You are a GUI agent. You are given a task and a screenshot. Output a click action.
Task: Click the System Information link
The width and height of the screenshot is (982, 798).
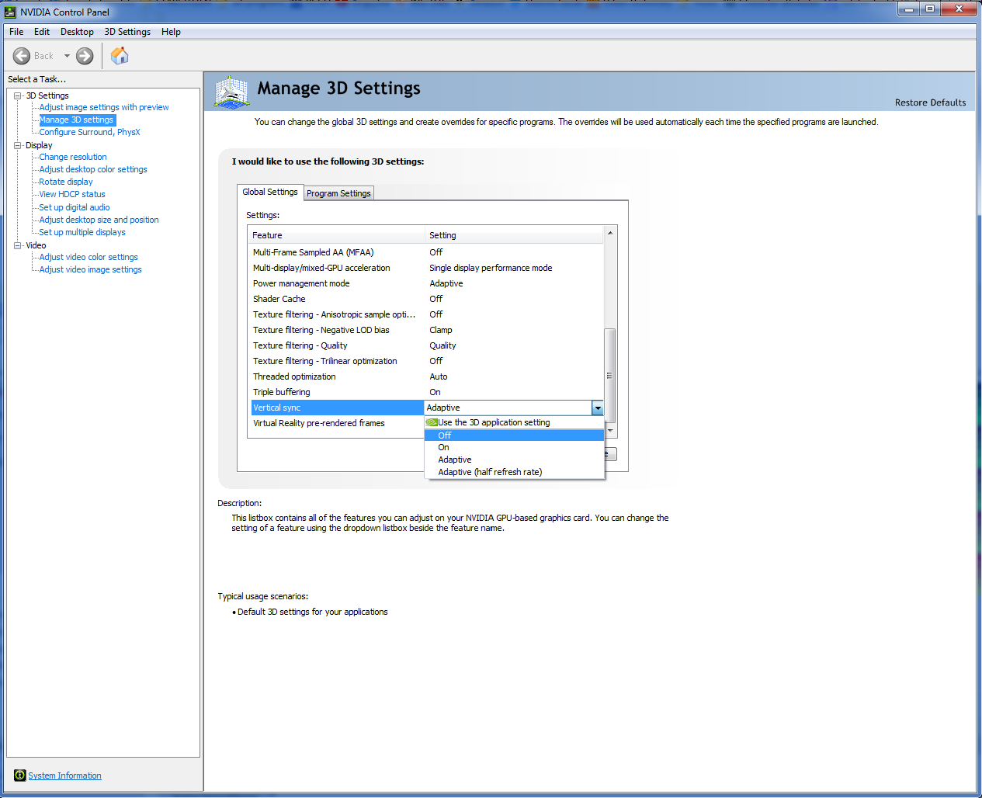64,775
